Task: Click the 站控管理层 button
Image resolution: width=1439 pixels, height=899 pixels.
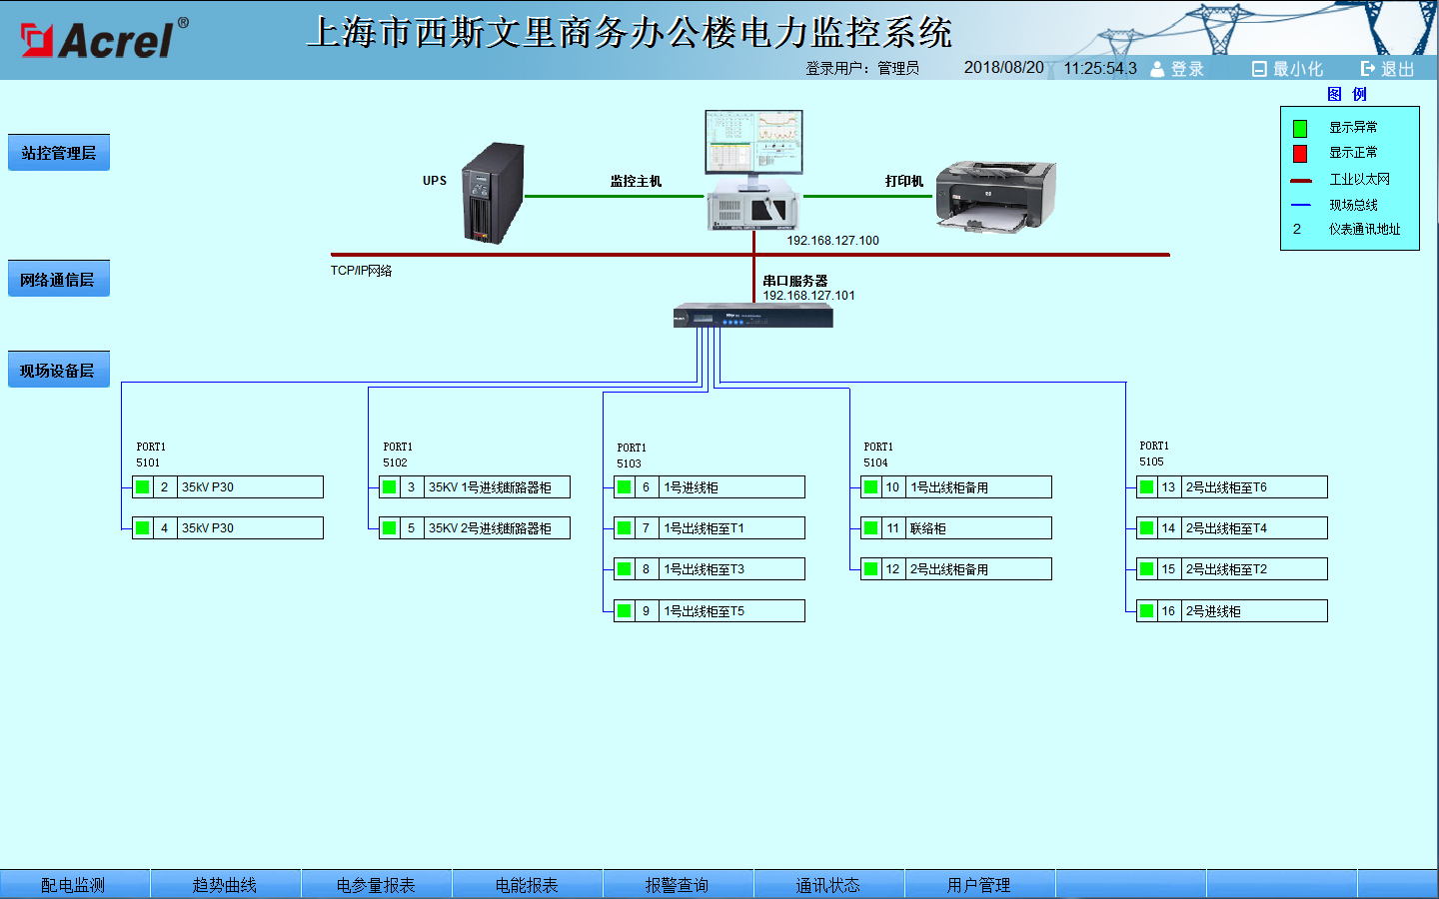Action: point(59,153)
